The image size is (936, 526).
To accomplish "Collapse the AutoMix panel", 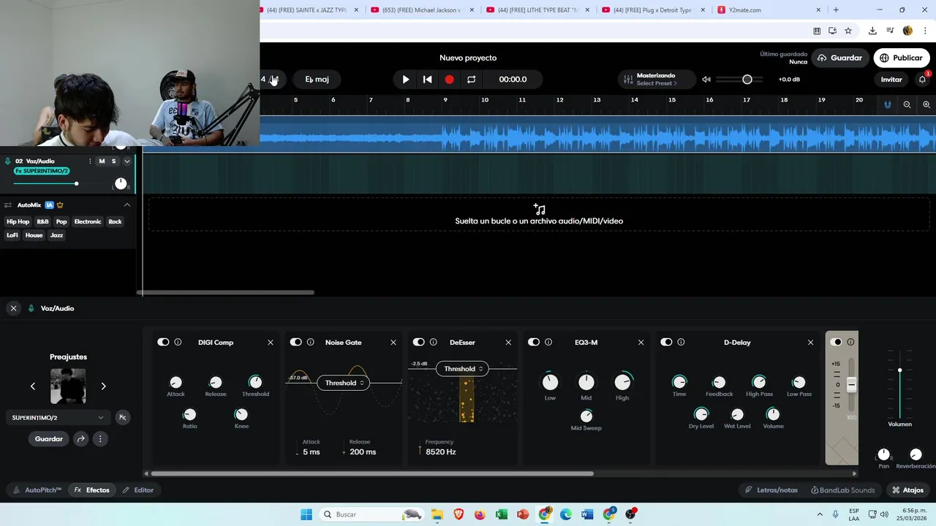I will tap(127, 205).
